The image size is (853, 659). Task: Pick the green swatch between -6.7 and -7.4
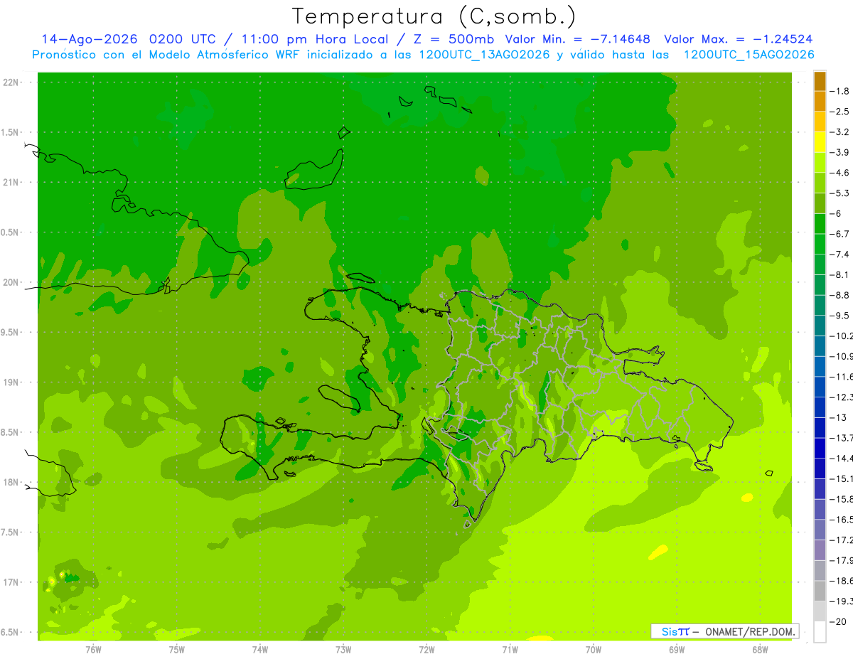pyautogui.click(x=820, y=244)
